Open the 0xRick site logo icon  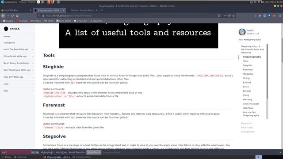(x=6, y=29)
